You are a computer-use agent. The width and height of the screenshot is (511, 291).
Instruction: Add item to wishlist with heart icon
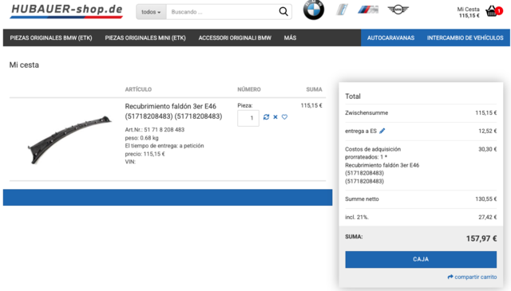284,117
